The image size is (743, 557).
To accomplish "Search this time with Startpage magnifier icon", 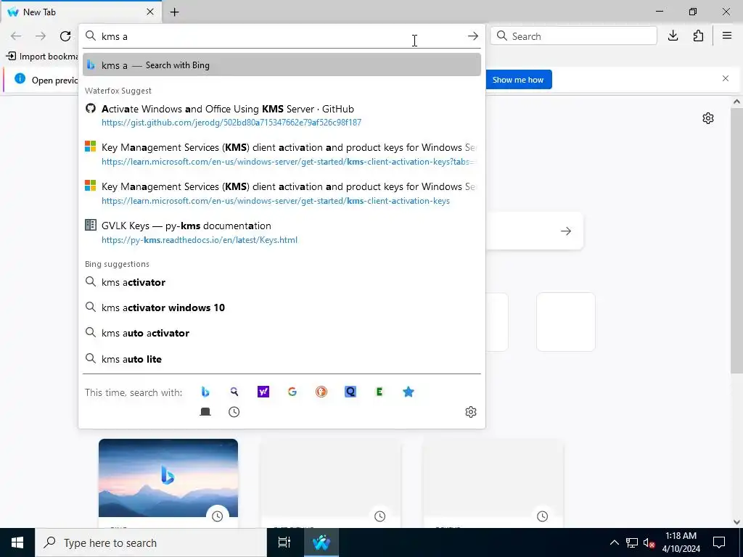I will coord(234,392).
